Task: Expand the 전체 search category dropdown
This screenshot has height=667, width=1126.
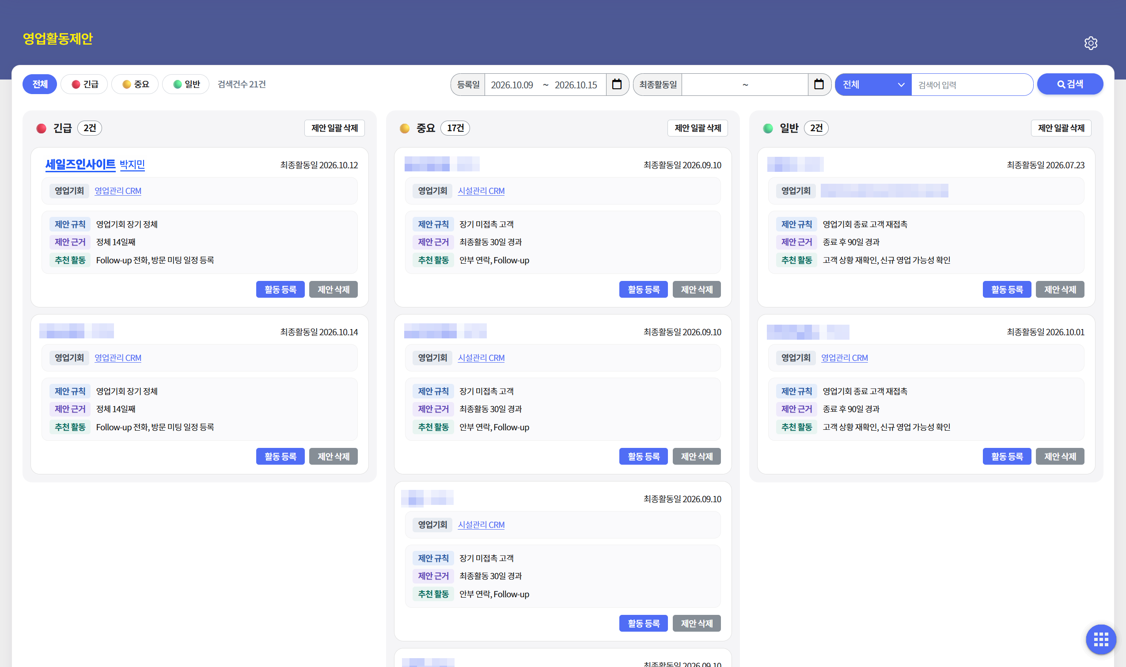Action: 873,84
